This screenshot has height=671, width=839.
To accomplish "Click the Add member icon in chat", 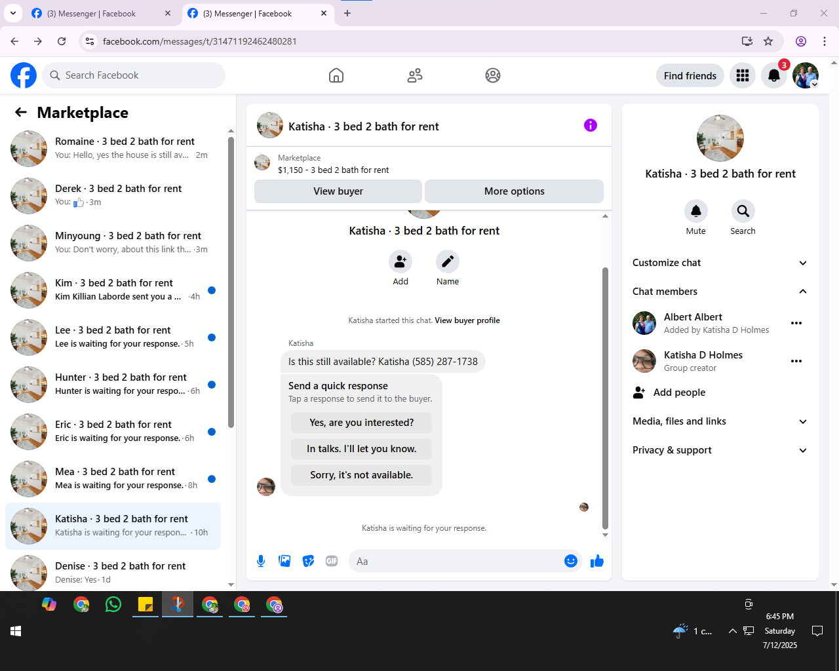I will coord(400,261).
